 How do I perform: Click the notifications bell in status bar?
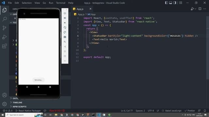(x=205, y=110)
